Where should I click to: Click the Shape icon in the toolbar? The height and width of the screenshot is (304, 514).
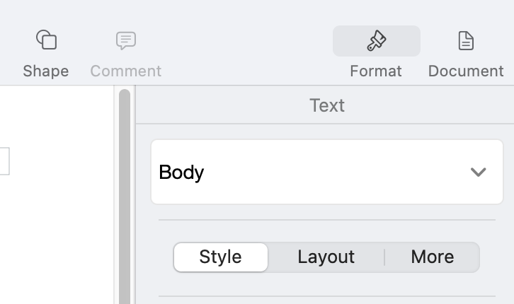(46, 40)
